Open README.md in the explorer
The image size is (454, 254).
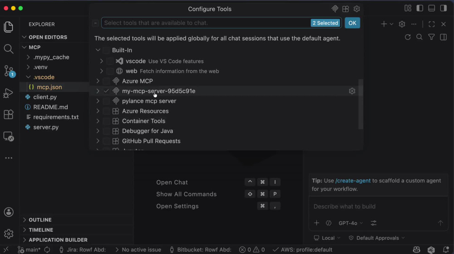pyautogui.click(x=50, y=107)
